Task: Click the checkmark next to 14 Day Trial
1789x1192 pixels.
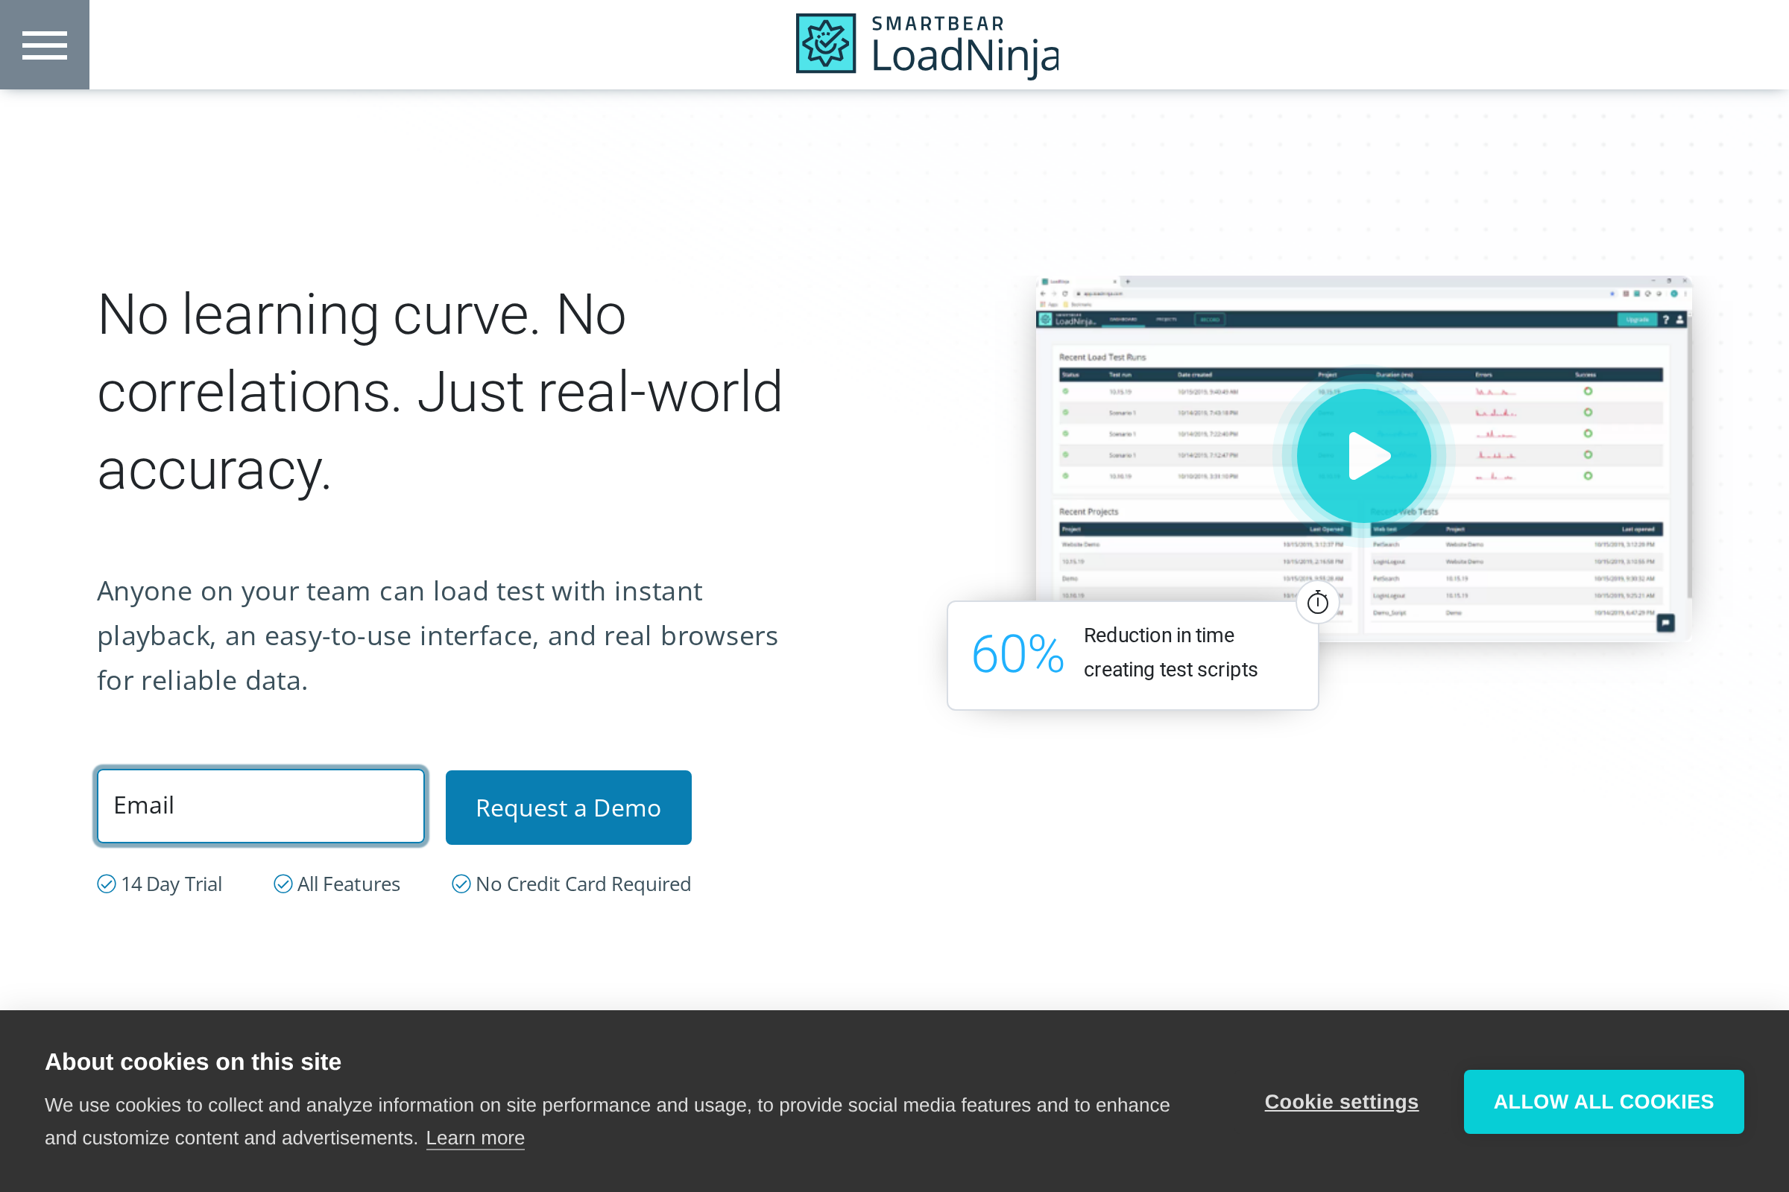Action: click(106, 884)
